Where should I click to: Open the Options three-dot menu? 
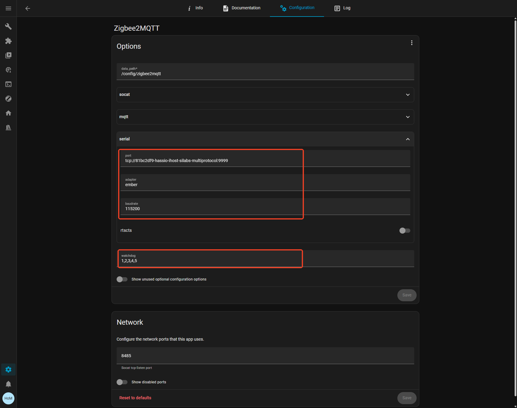(x=411, y=43)
